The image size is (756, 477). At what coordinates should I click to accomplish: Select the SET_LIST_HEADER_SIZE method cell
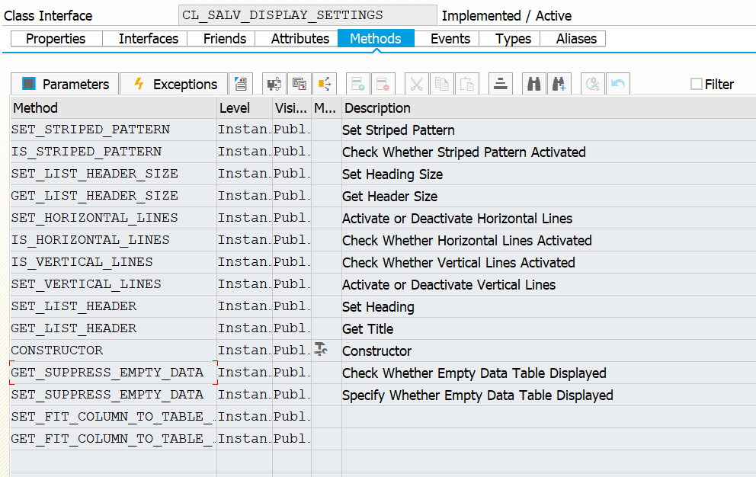point(114,174)
